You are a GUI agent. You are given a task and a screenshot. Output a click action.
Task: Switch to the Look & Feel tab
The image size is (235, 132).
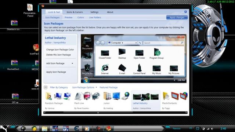tap(54, 12)
